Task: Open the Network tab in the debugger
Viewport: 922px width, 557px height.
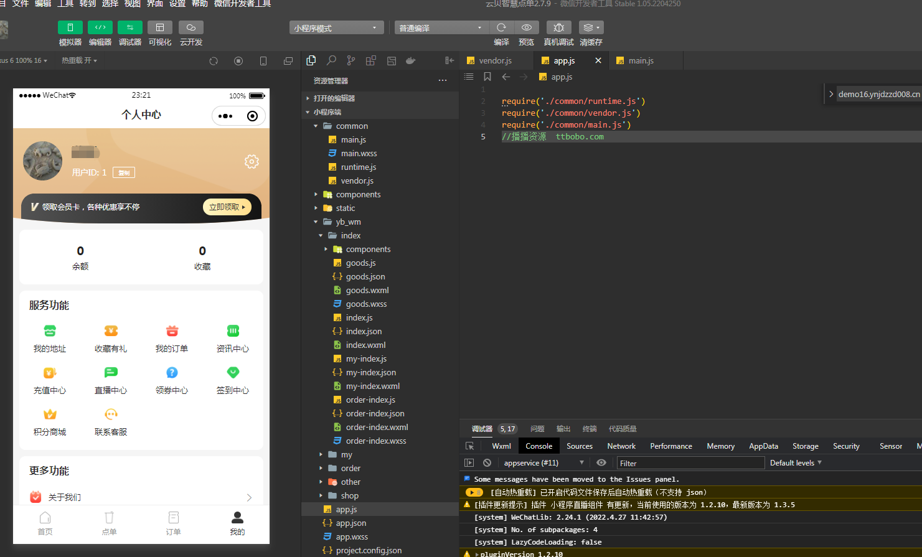Action: [x=621, y=446]
